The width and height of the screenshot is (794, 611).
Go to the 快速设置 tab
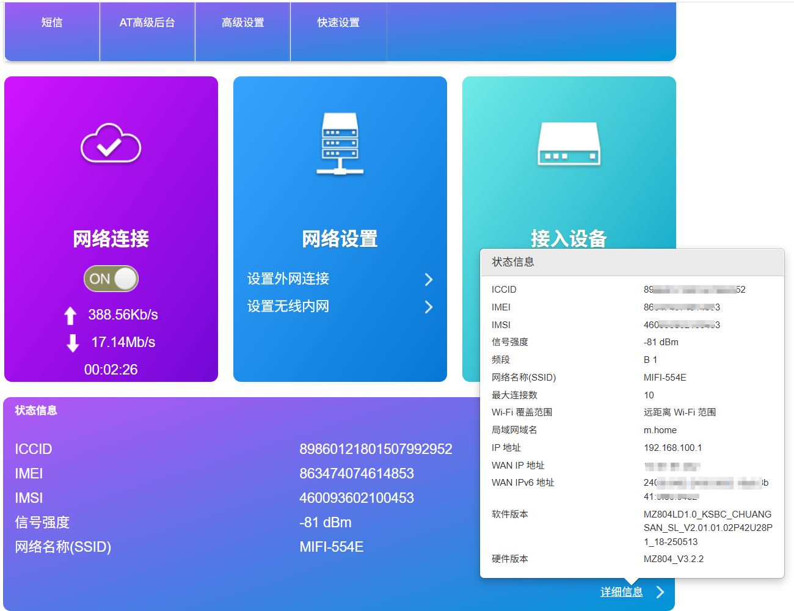coord(338,23)
